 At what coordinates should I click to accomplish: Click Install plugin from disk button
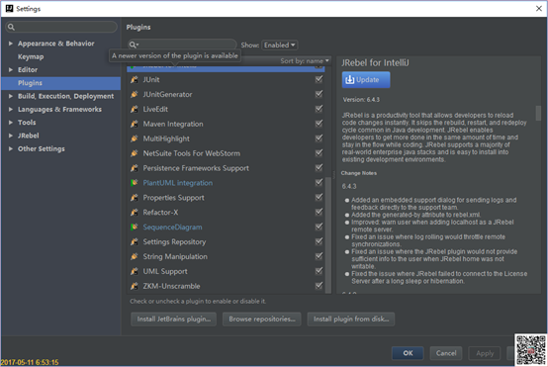351,319
